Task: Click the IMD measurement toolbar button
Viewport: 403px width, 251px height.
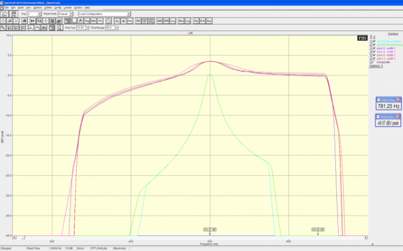Action: [159, 21]
